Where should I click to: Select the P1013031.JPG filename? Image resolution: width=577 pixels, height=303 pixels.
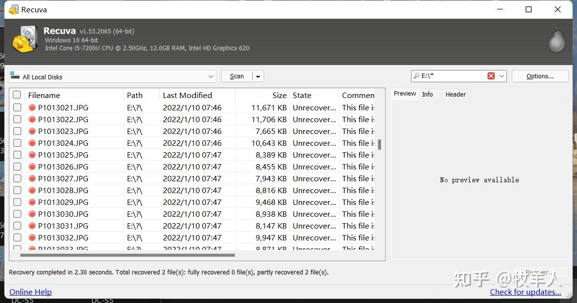(63, 226)
